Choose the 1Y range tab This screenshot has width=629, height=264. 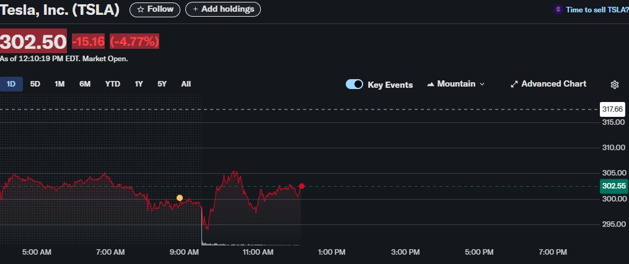tap(139, 84)
